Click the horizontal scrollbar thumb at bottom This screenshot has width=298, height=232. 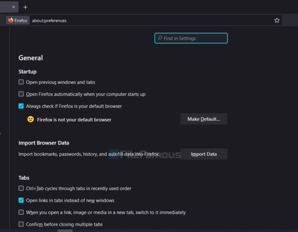tap(65, 230)
